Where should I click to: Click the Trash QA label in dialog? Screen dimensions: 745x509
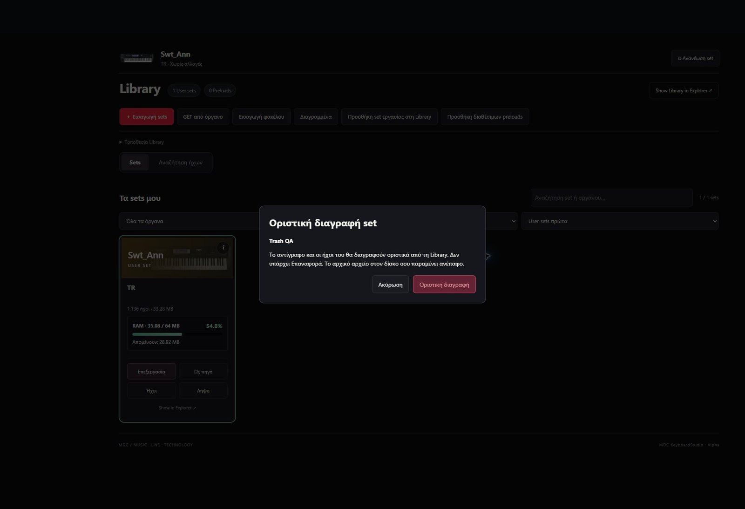pos(281,241)
